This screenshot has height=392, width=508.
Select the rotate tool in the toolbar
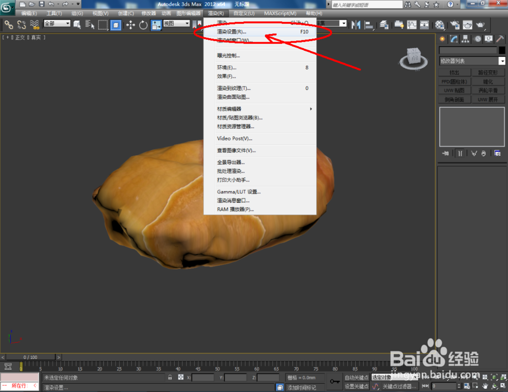(144, 24)
